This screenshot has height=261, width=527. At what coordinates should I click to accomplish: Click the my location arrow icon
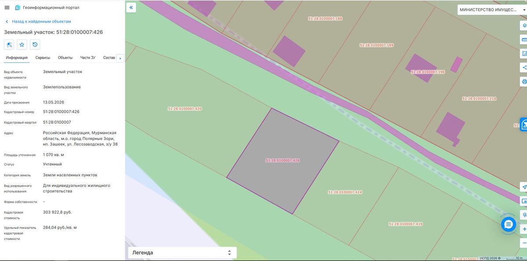[x=524, y=187]
